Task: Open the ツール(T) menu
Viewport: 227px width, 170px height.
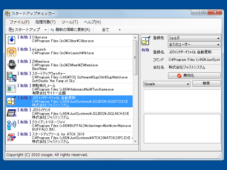Action: tap(69, 22)
